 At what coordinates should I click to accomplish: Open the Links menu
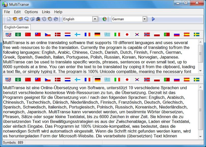[x=46, y=12]
